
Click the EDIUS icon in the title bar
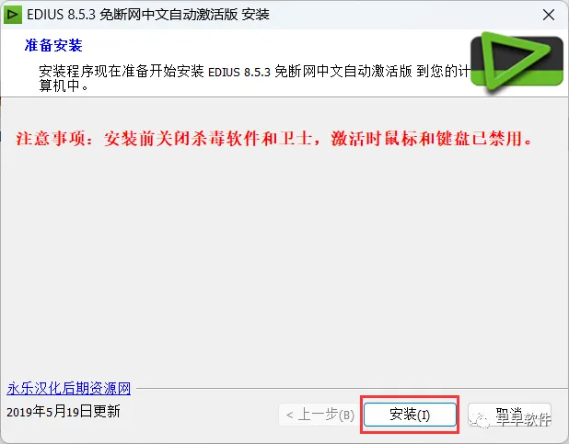(13, 15)
